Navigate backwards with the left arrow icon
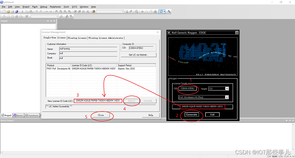The height and width of the screenshot is (158, 295). (47, 11)
